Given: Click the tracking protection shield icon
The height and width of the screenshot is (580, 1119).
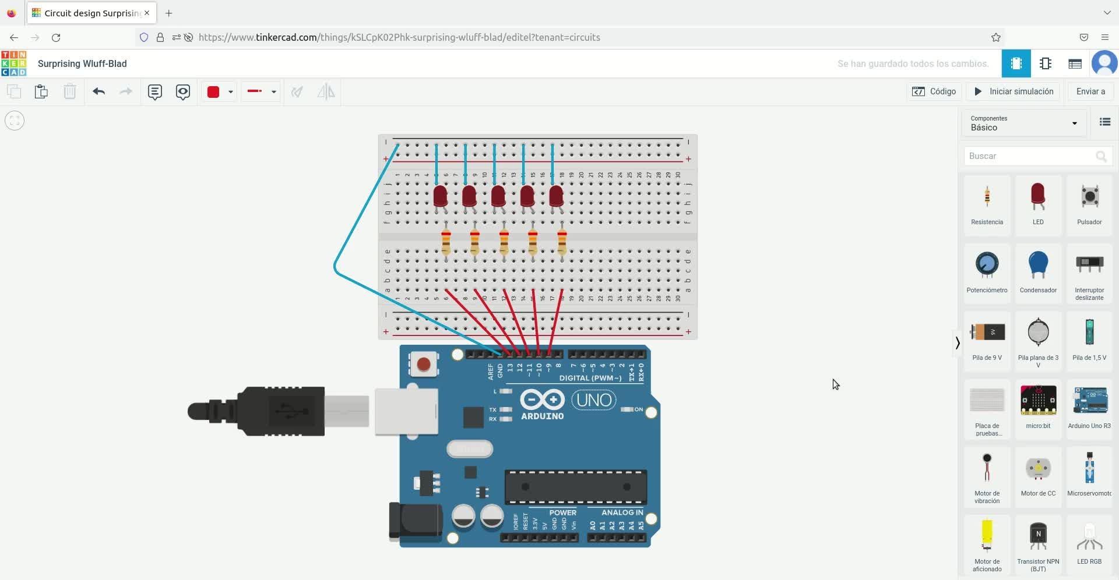Looking at the screenshot, I should coord(144,37).
